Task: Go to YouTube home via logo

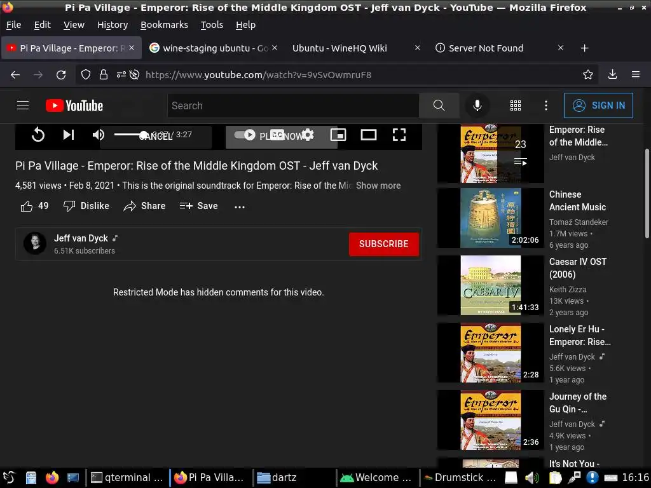Action: click(74, 106)
